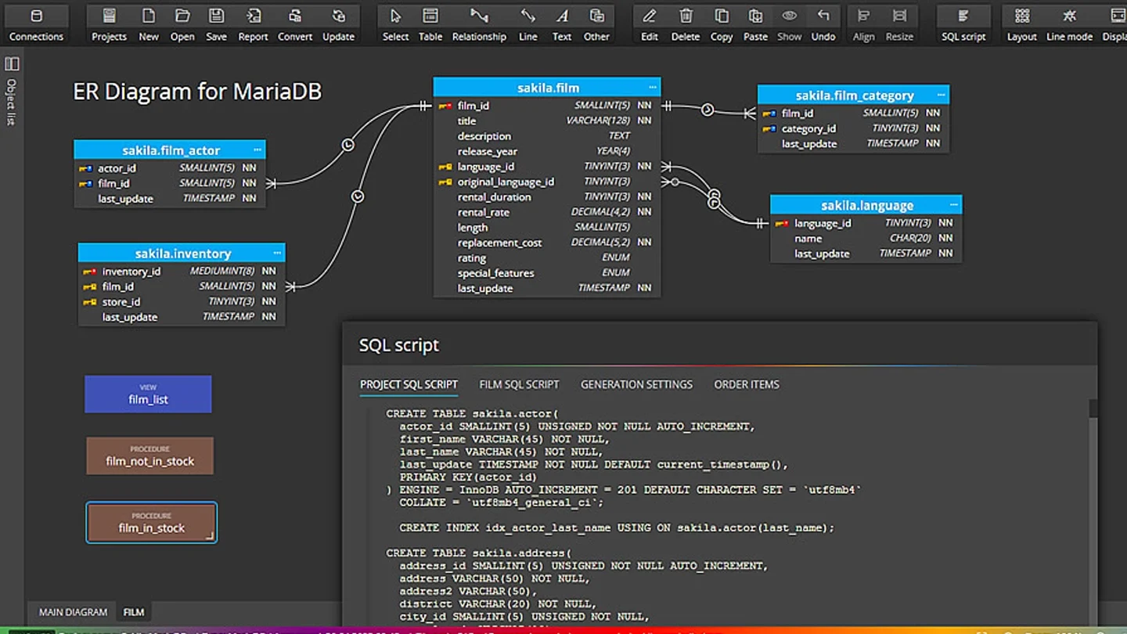Open the sakila.film_category table options menu

[941, 95]
